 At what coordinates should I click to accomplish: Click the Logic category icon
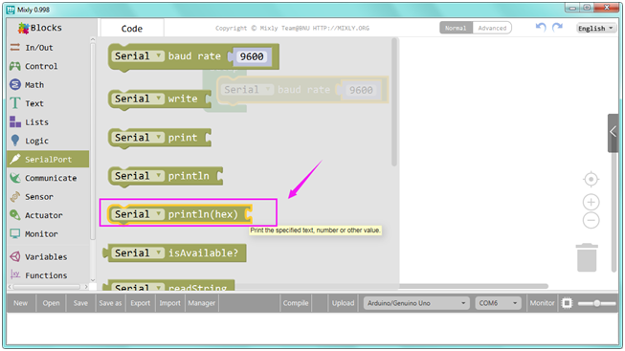click(x=14, y=141)
